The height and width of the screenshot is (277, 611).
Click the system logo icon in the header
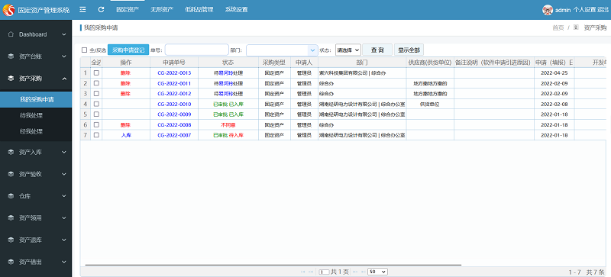(x=9, y=10)
